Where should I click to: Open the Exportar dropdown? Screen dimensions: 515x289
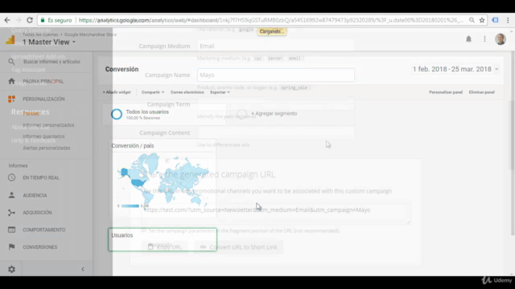coord(220,92)
